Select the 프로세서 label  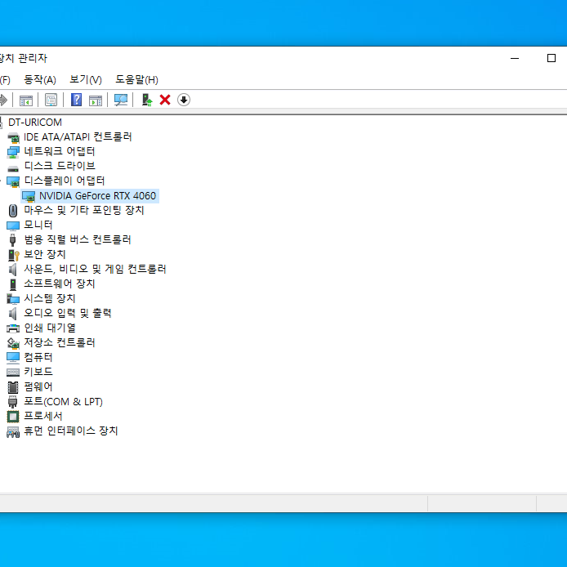click(43, 416)
